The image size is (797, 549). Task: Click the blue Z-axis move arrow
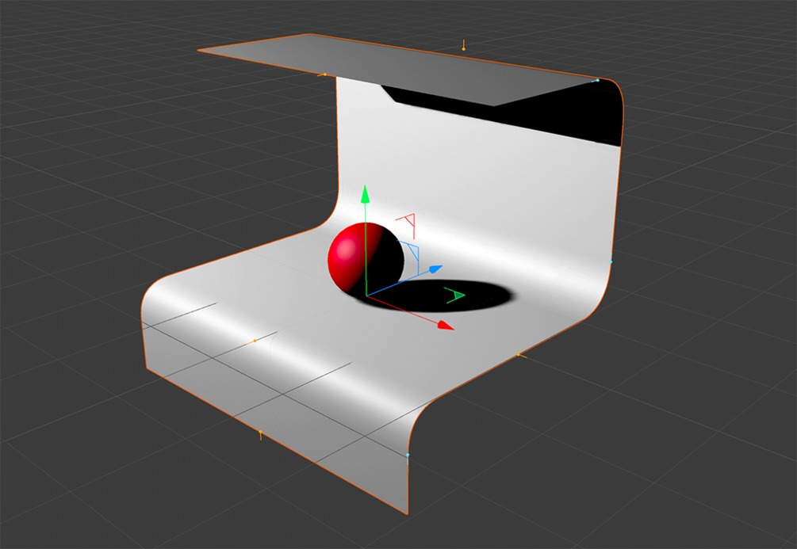point(435,269)
